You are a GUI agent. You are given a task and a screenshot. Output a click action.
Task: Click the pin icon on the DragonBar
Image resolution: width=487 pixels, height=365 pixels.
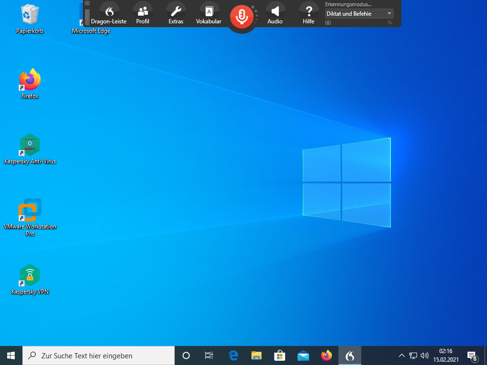pos(390,23)
